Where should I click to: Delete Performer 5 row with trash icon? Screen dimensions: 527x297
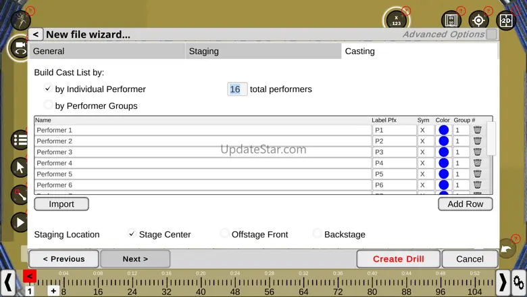[477, 174]
